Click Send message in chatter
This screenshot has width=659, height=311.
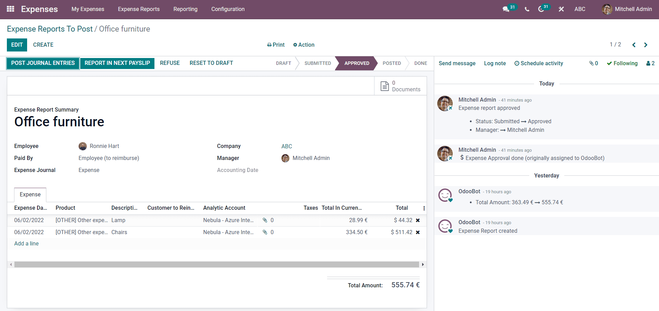coord(457,64)
